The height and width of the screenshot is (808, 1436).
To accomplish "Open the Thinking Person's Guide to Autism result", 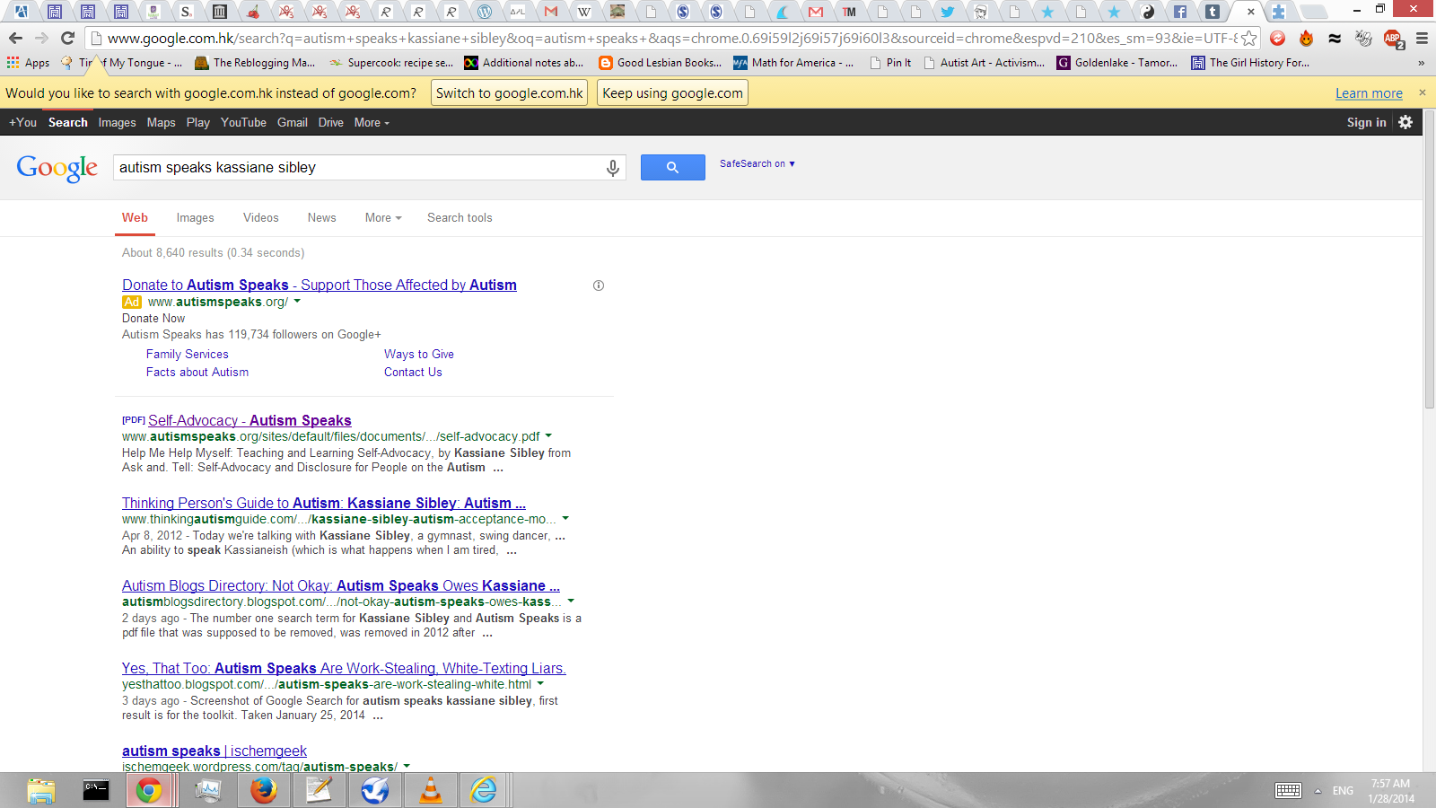I will [x=324, y=503].
